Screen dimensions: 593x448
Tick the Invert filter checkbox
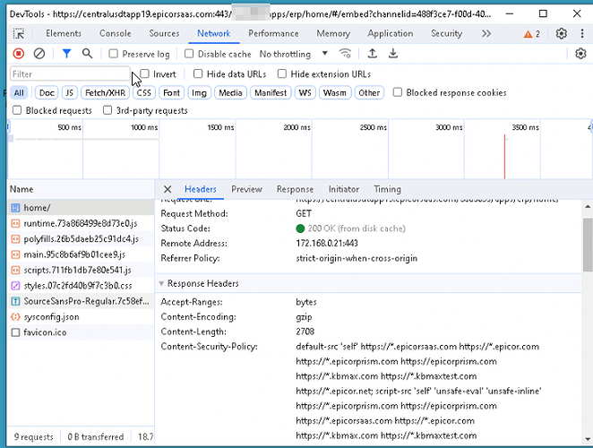(145, 73)
